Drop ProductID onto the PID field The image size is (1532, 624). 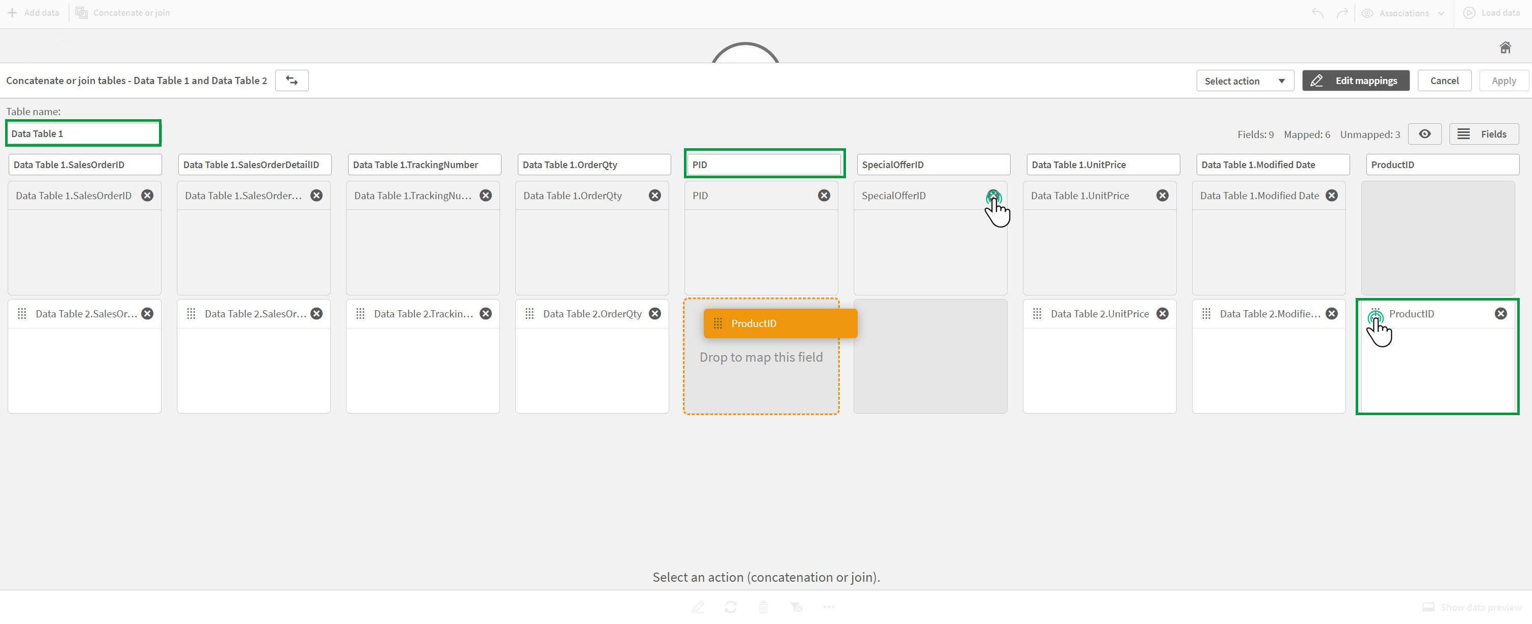click(761, 357)
